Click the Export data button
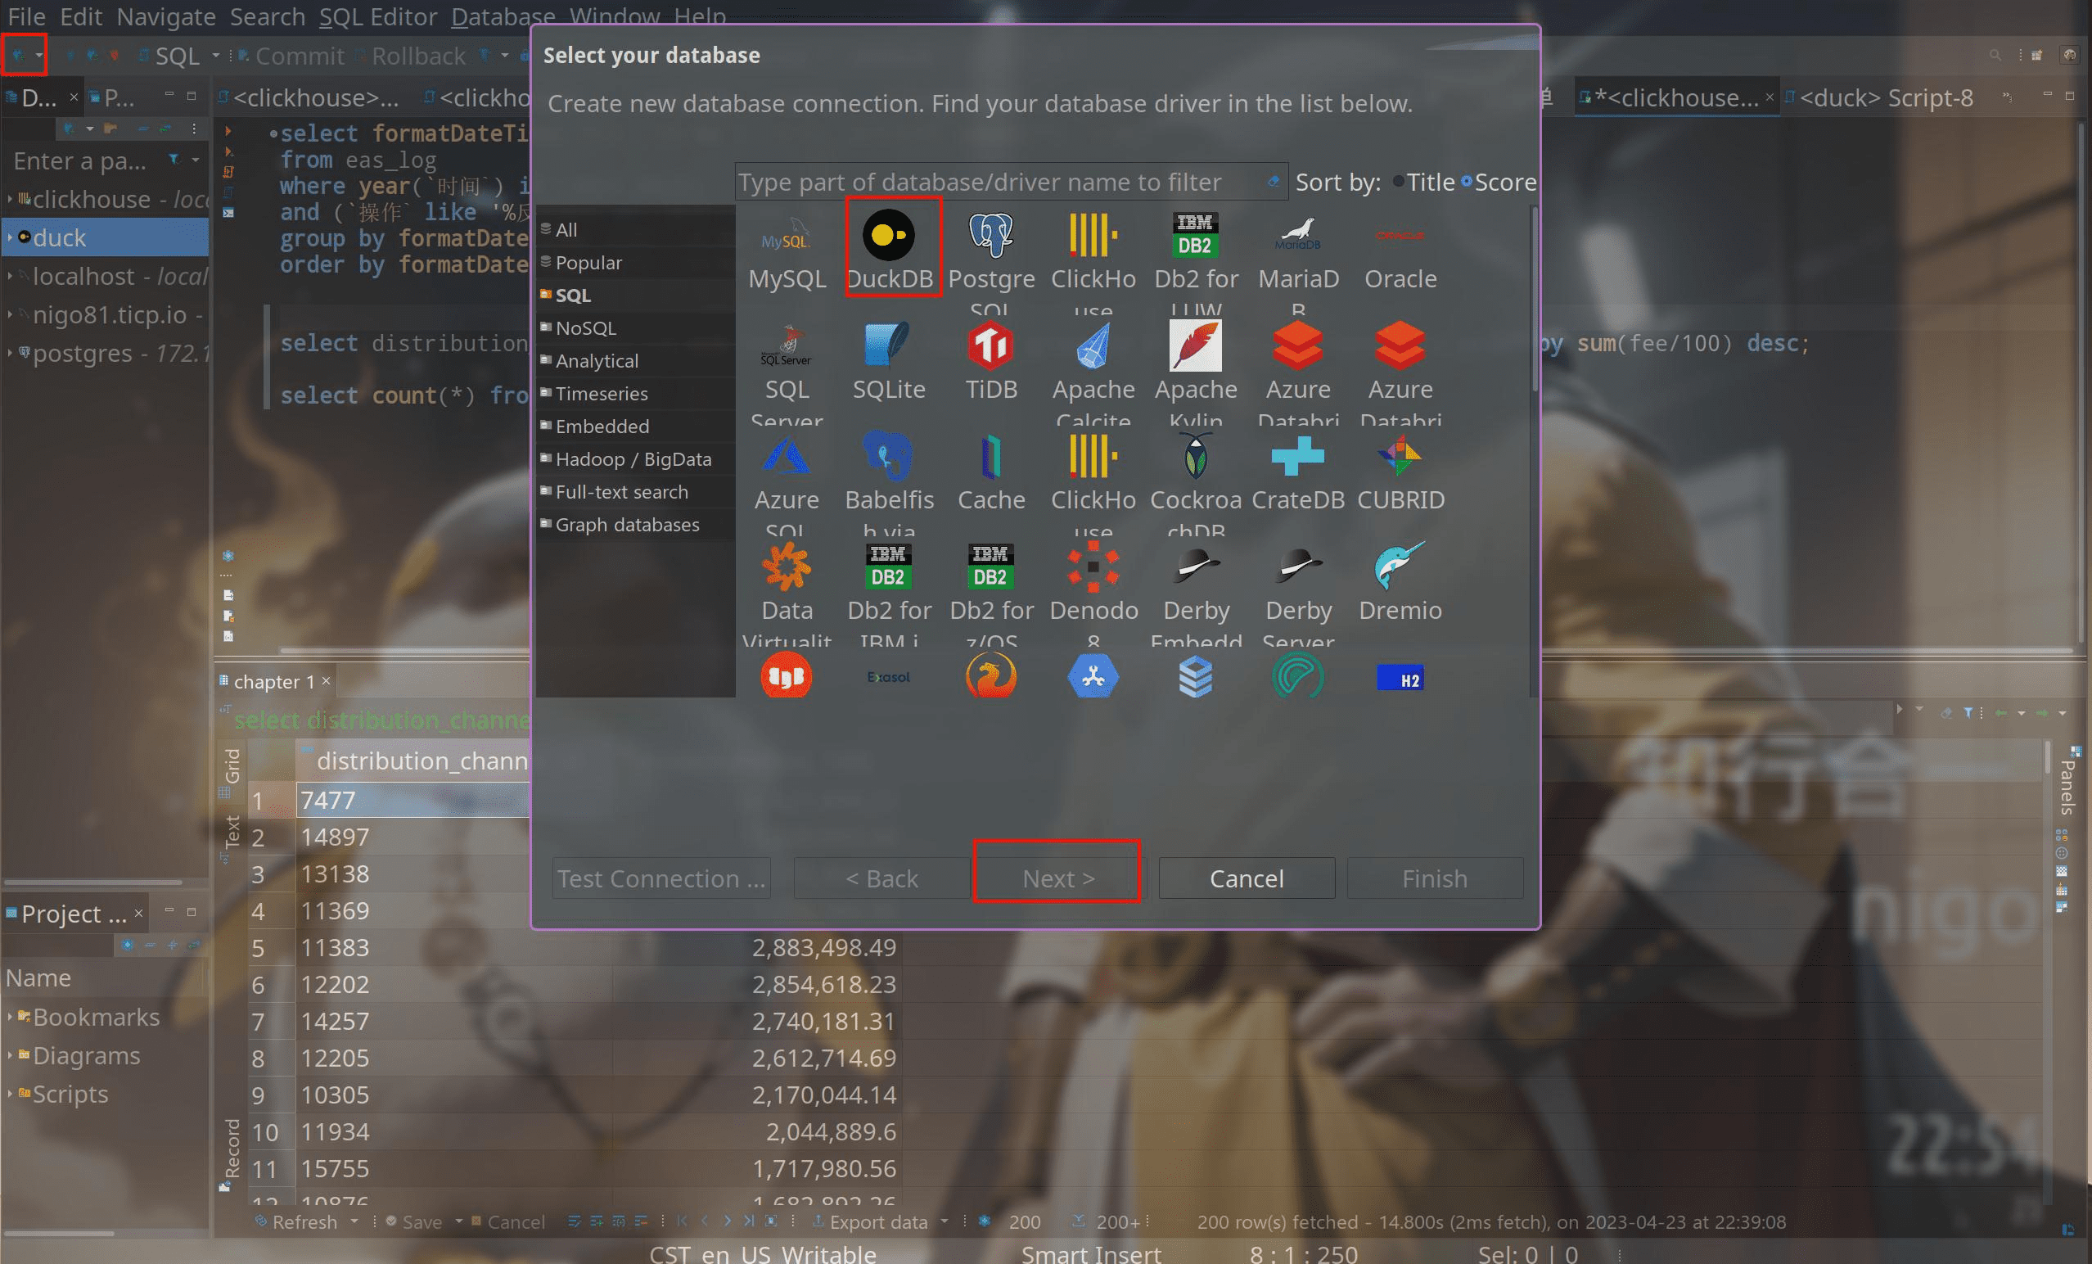The height and width of the screenshot is (1264, 2092). click(x=869, y=1221)
